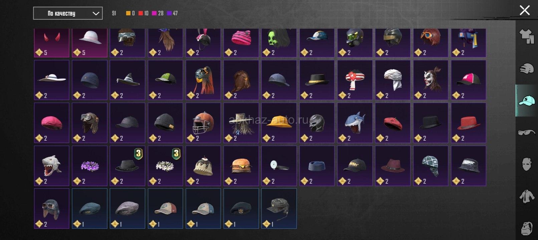Viewport: 538px width, 240px height.
Task: Pick the purple flower wreath item
Action: pyautogui.click(x=90, y=166)
